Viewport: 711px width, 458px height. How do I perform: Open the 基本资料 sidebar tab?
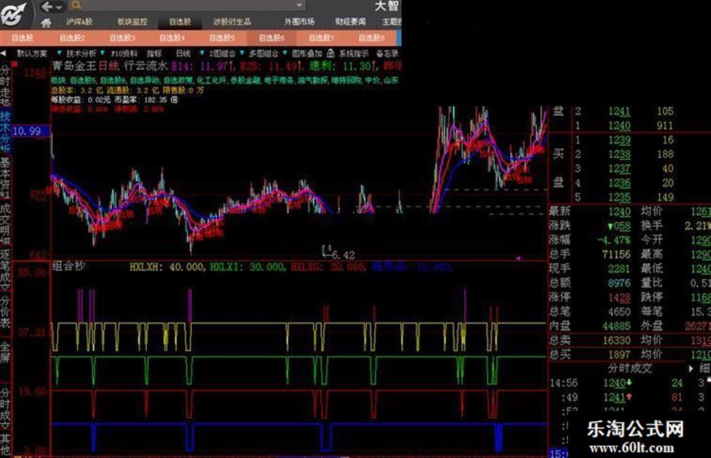pyautogui.click(x=5, y=179)
